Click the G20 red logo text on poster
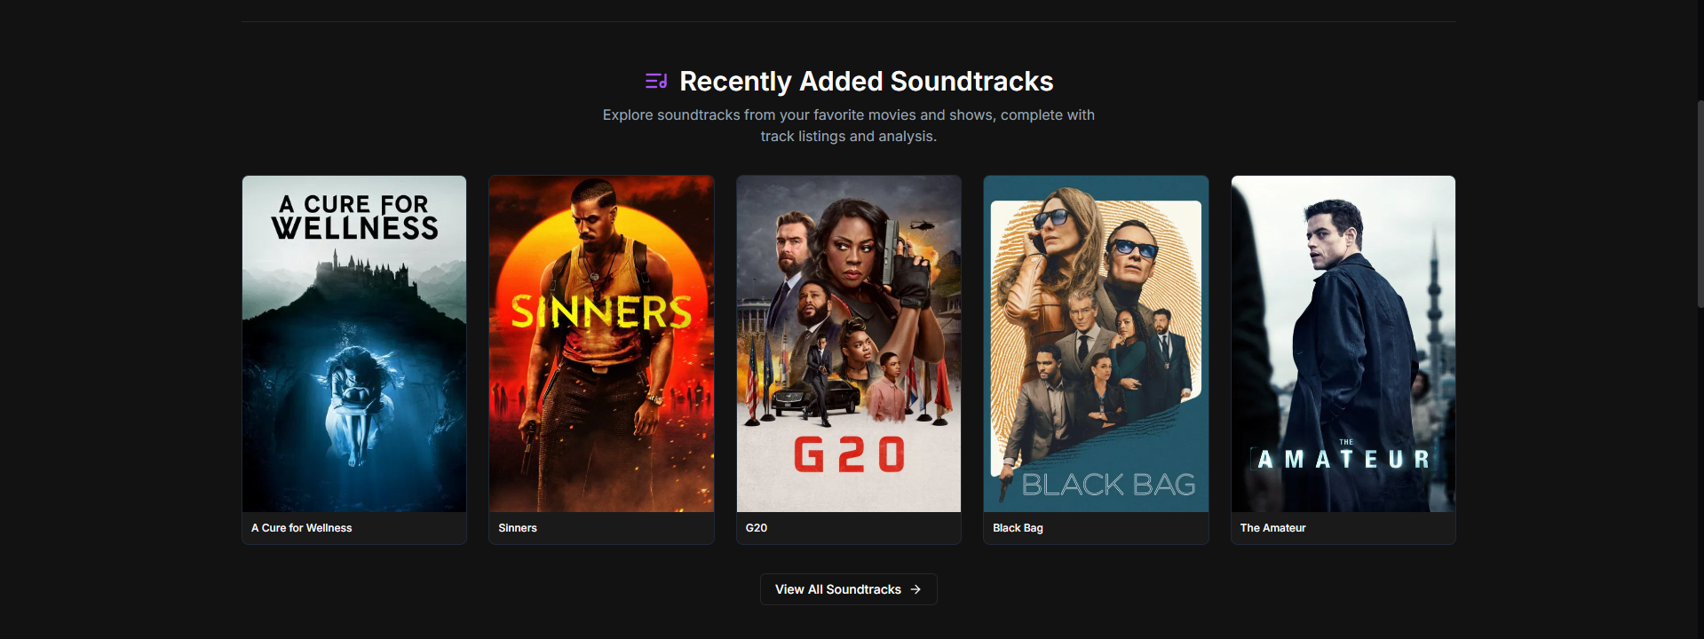The width and height of the screenshot is (1704, 639). [x=848, y=454]
